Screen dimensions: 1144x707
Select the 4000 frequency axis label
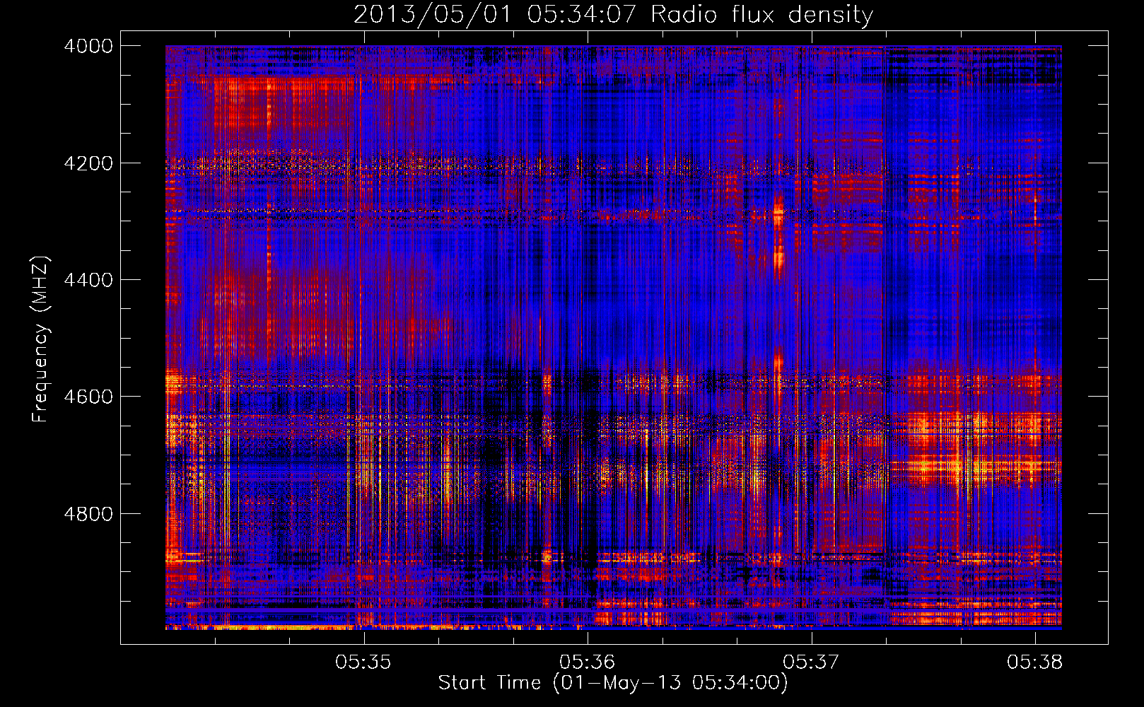pos(88,46)
